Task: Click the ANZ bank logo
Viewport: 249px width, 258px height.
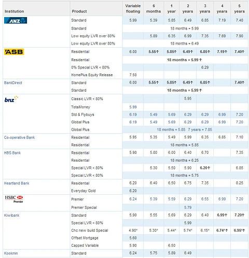Action: tap(16, 21)
